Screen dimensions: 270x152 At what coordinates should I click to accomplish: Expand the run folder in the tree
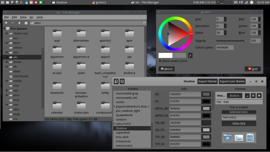click(7, 105)
